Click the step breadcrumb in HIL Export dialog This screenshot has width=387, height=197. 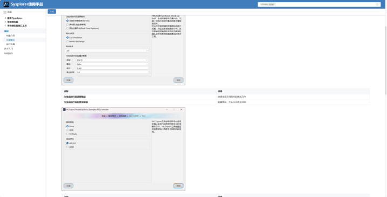tap(123, 115)
